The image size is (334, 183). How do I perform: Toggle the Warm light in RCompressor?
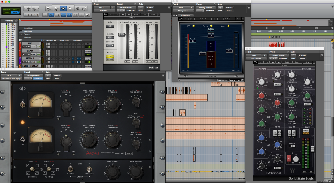(228, 26)
